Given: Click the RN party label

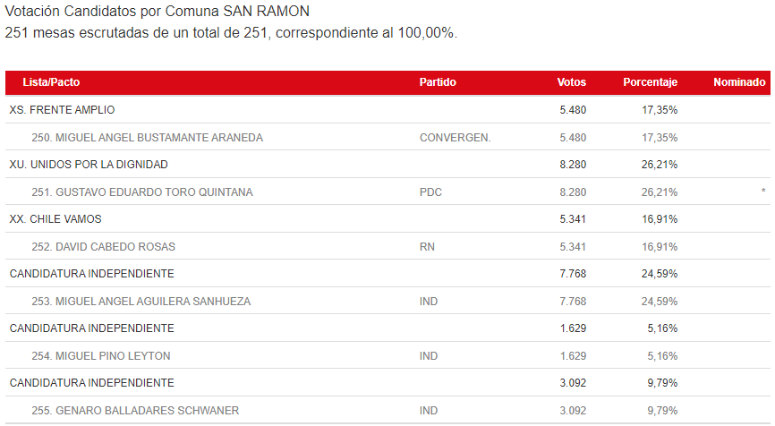Looking at the screenshot, I should pyautogui.click(x=427, y=247).
